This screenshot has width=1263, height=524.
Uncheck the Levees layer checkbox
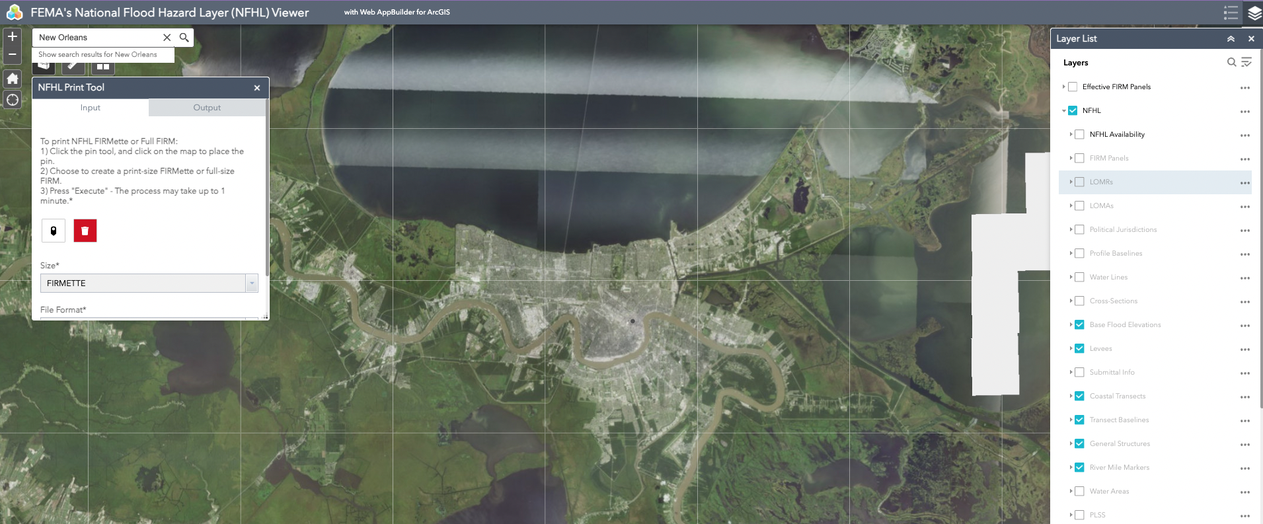tap(1079, 349)
